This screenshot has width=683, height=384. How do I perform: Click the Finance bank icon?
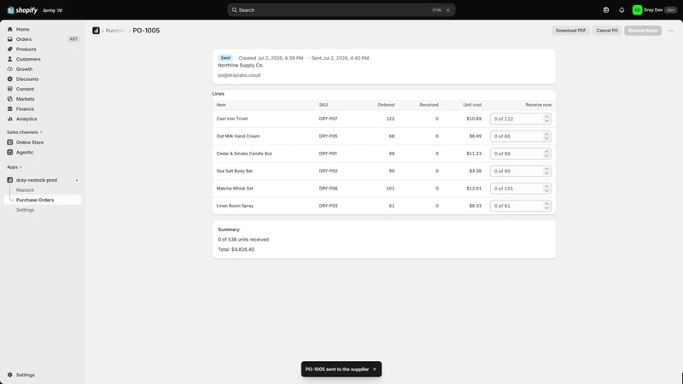point(10,109)
